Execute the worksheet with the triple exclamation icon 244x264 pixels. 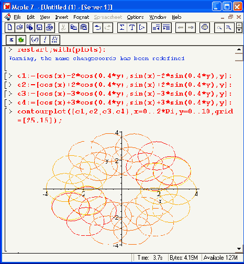coord(55,40)
